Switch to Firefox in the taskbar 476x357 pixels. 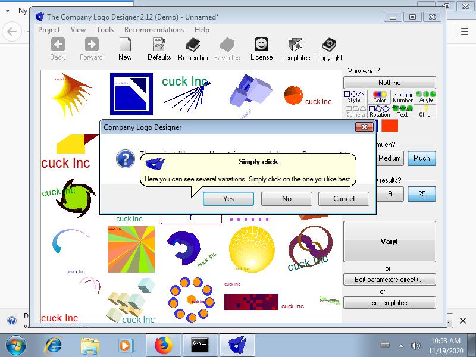(x=163, y=346)
